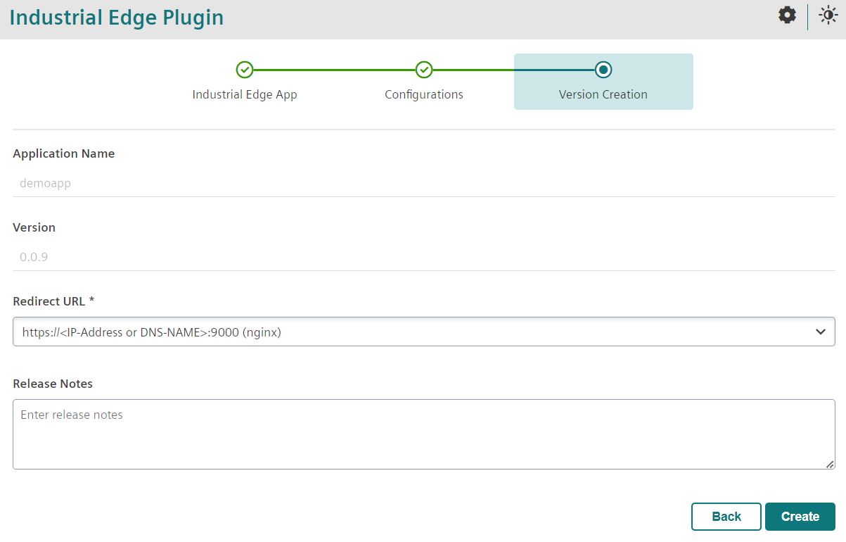Open the settings gear icon

[x=787, y=15]
